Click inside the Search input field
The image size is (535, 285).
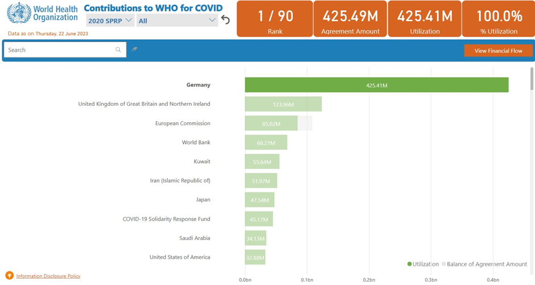(60, 50)
